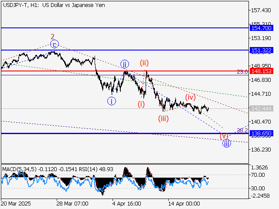Click the circled wave c label

54,44
